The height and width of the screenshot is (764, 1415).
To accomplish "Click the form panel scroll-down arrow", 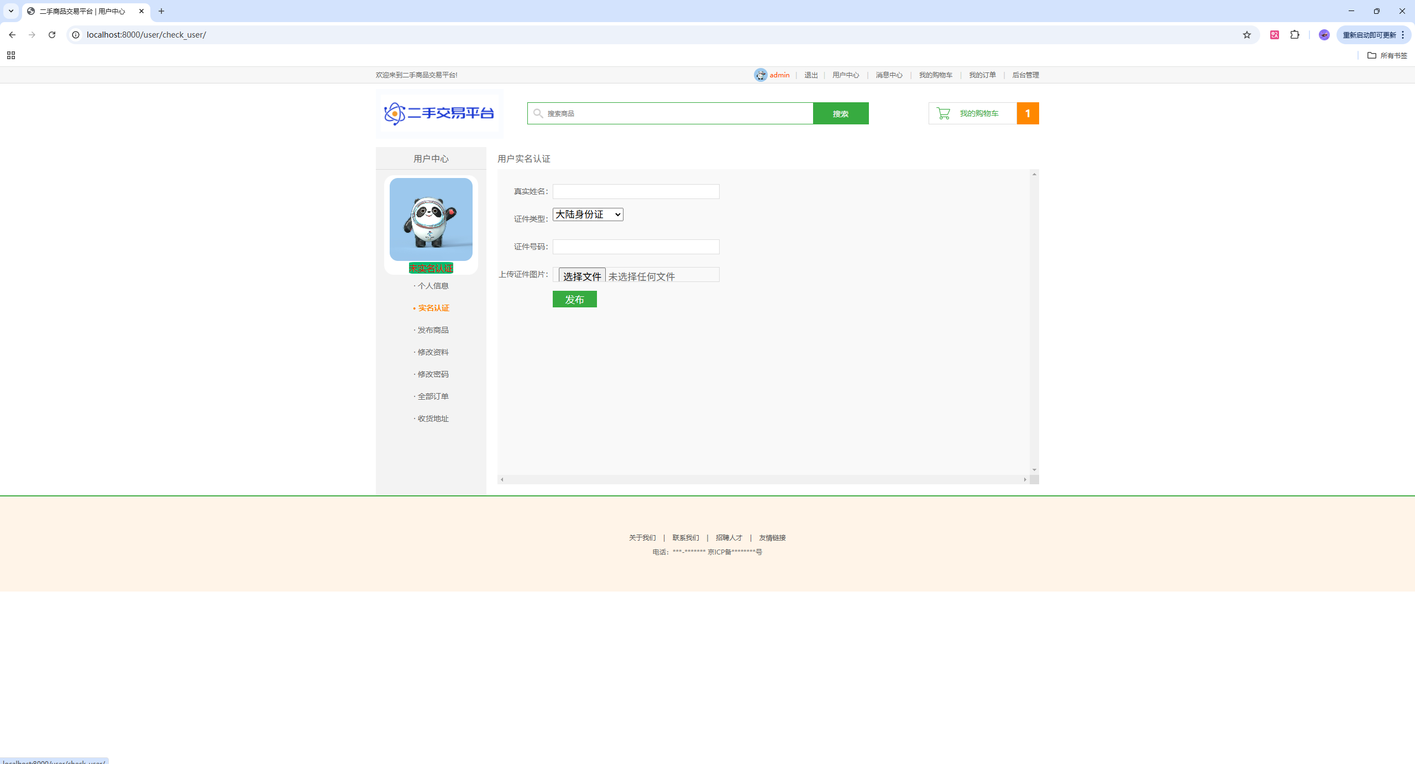I will click(1034, 470).
